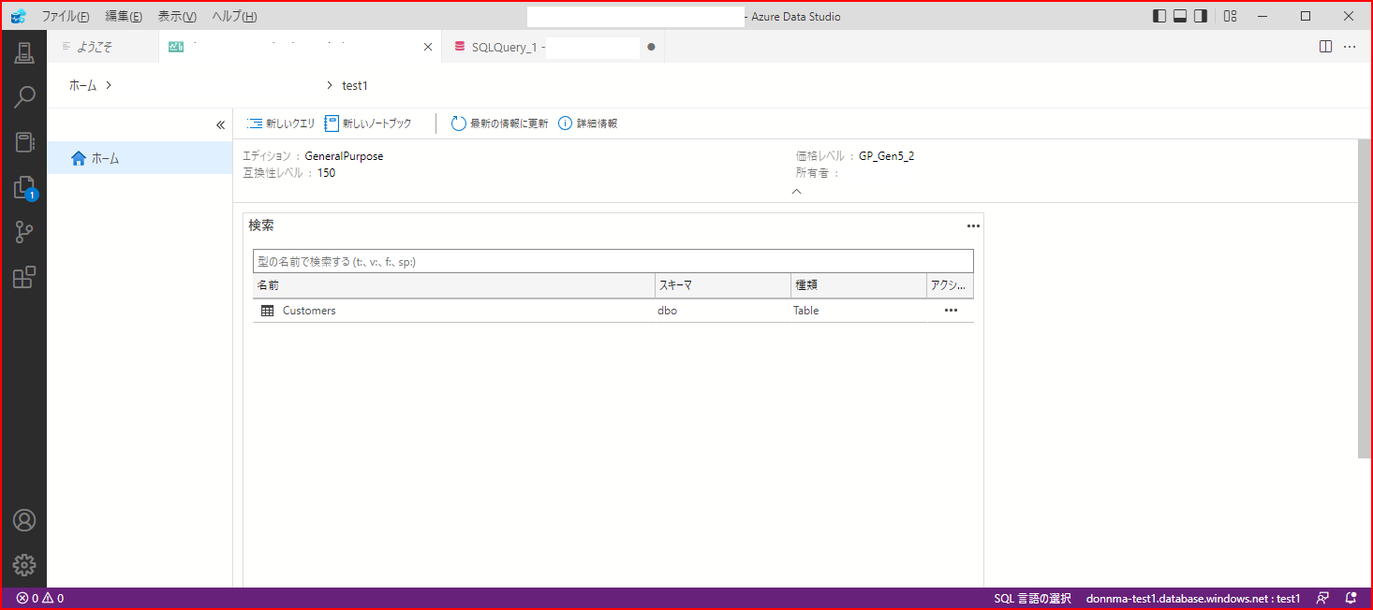Screen dimensions: 1373x610
Task: Collapse the dashboard navigation with double chevron
Action: 221,124
